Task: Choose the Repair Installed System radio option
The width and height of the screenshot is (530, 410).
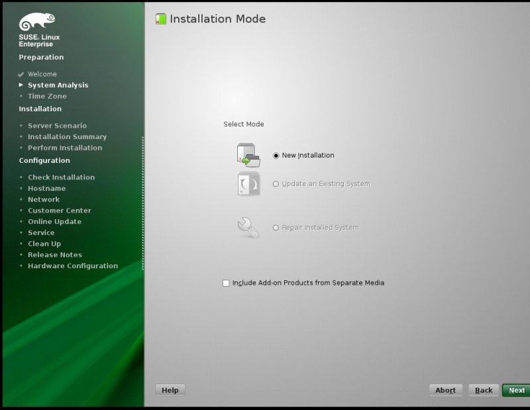Action: click(276, 228)
